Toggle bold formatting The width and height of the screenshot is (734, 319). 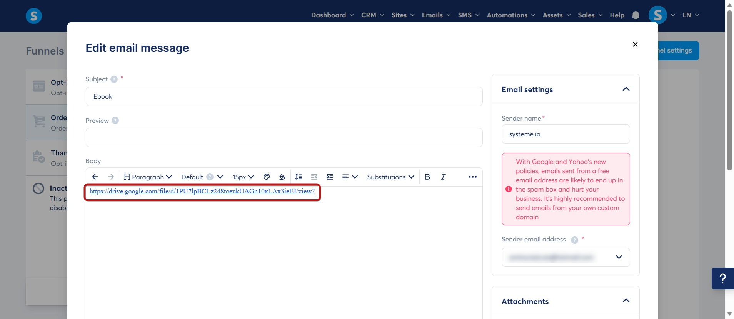pos(427,177)
